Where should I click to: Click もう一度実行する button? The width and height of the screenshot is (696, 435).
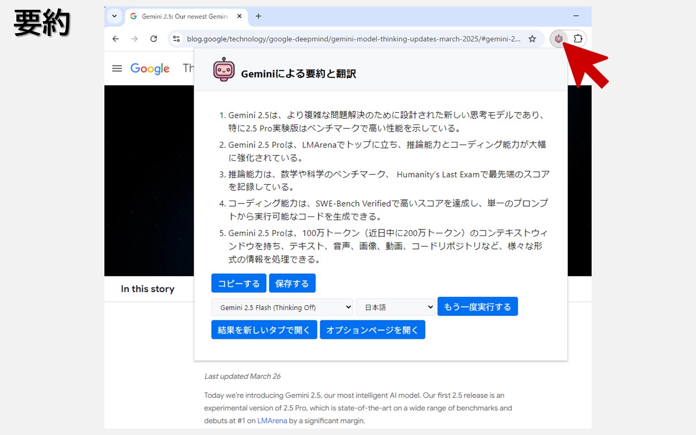click(477, 307)
